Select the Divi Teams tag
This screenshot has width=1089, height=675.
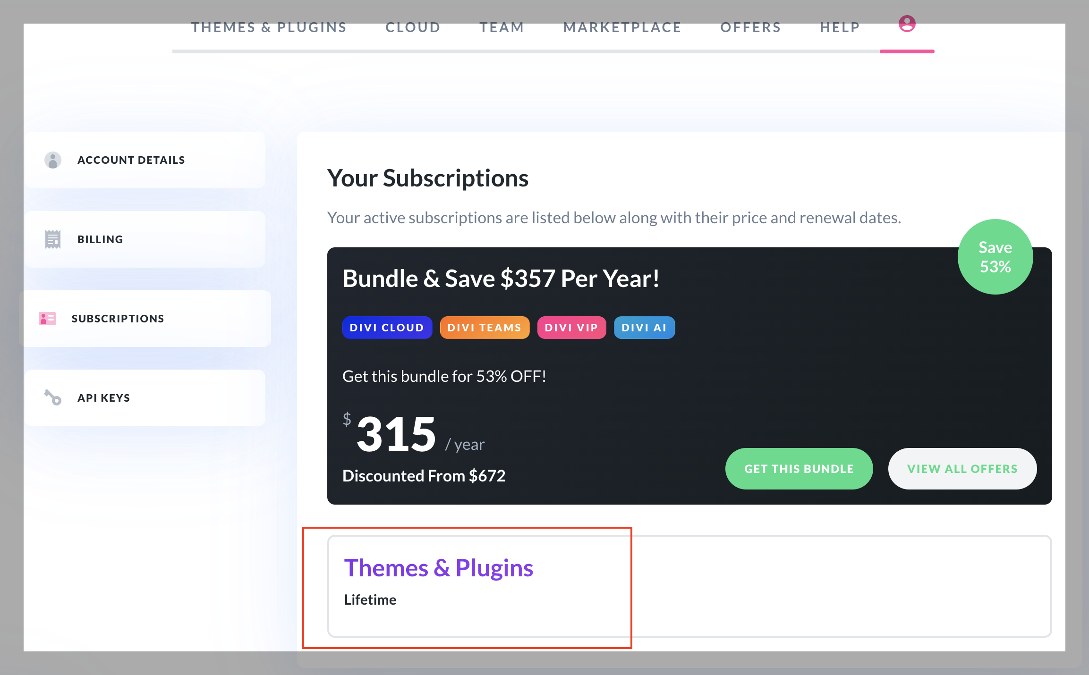[x=485, y=328]
